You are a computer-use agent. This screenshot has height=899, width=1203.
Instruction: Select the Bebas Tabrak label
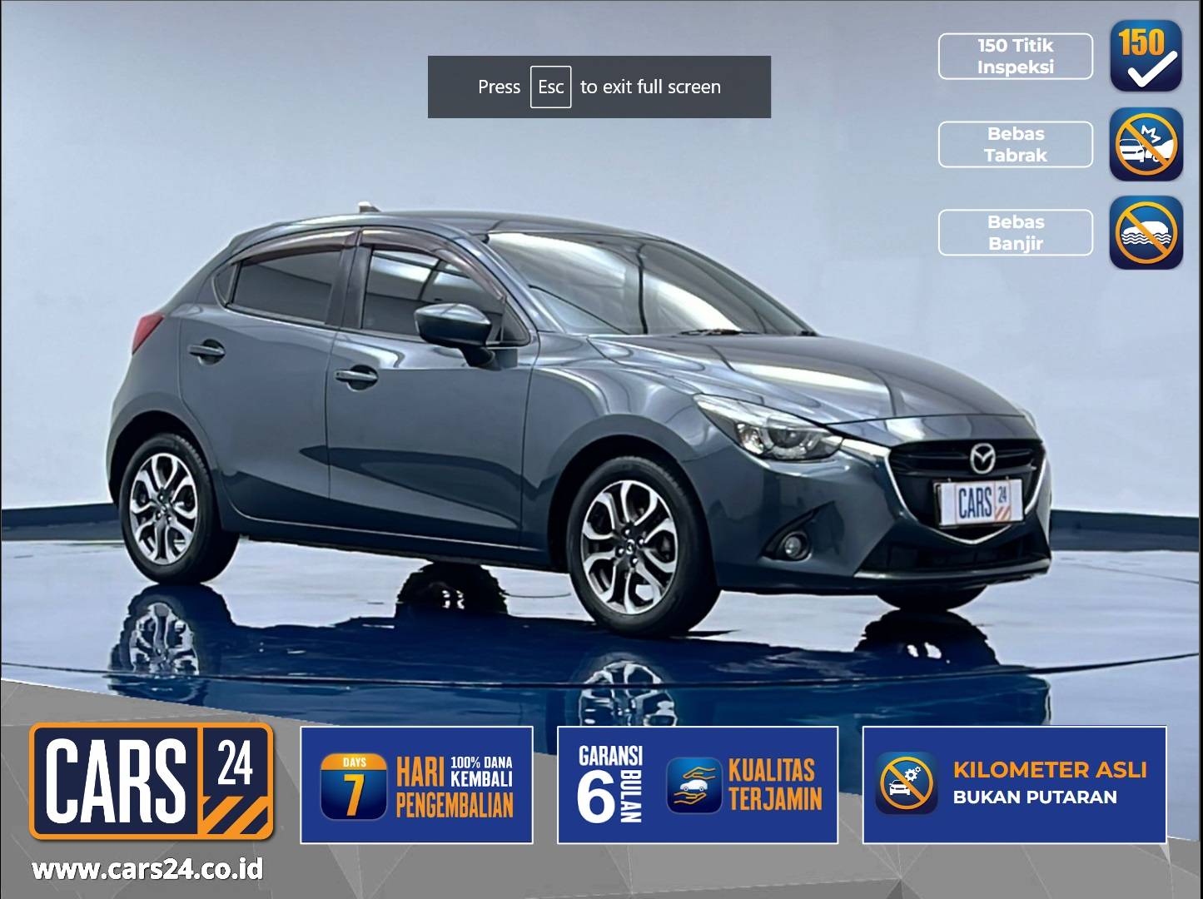point(1016,145)
